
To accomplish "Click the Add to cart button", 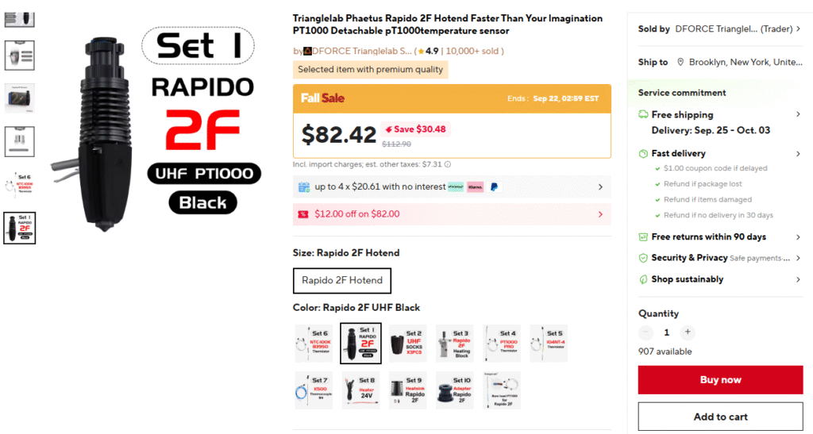I will pyautogui.click(x=720, y=417).
